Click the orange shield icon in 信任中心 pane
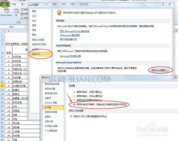This screenshot has width=178, height=141. 59,13
